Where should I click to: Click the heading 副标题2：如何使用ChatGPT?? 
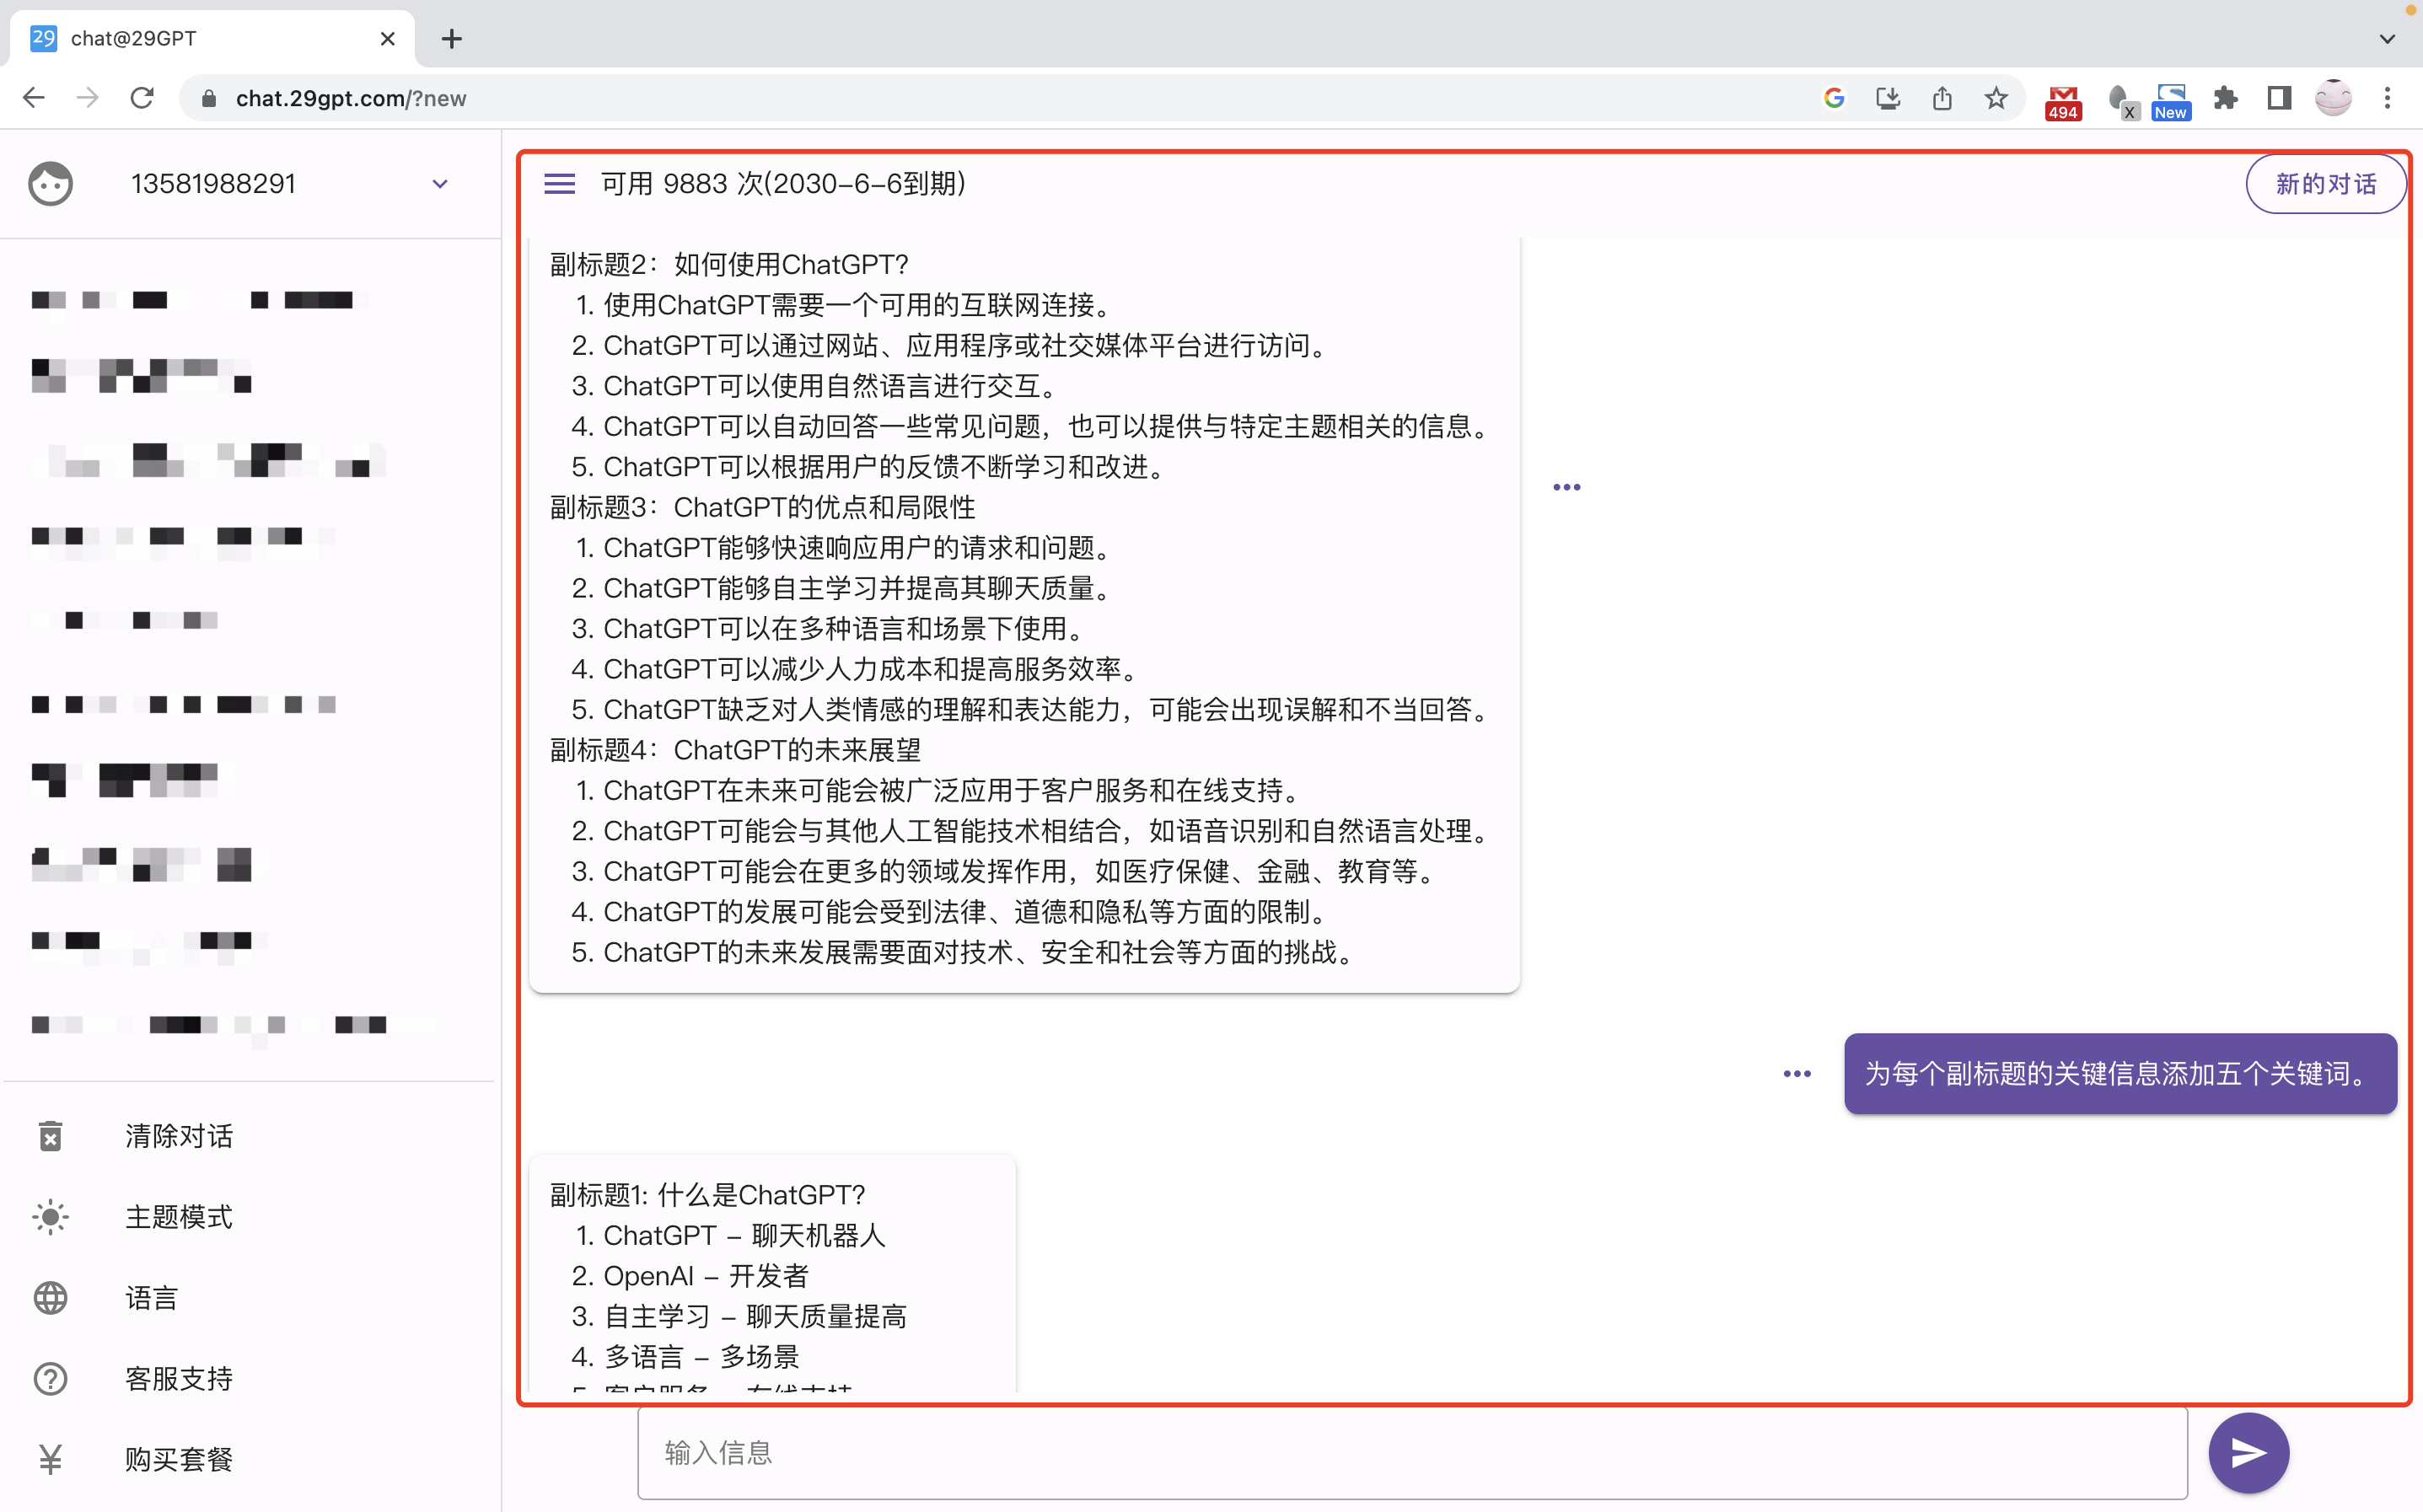pyautogui.click(x=729, y=264)
